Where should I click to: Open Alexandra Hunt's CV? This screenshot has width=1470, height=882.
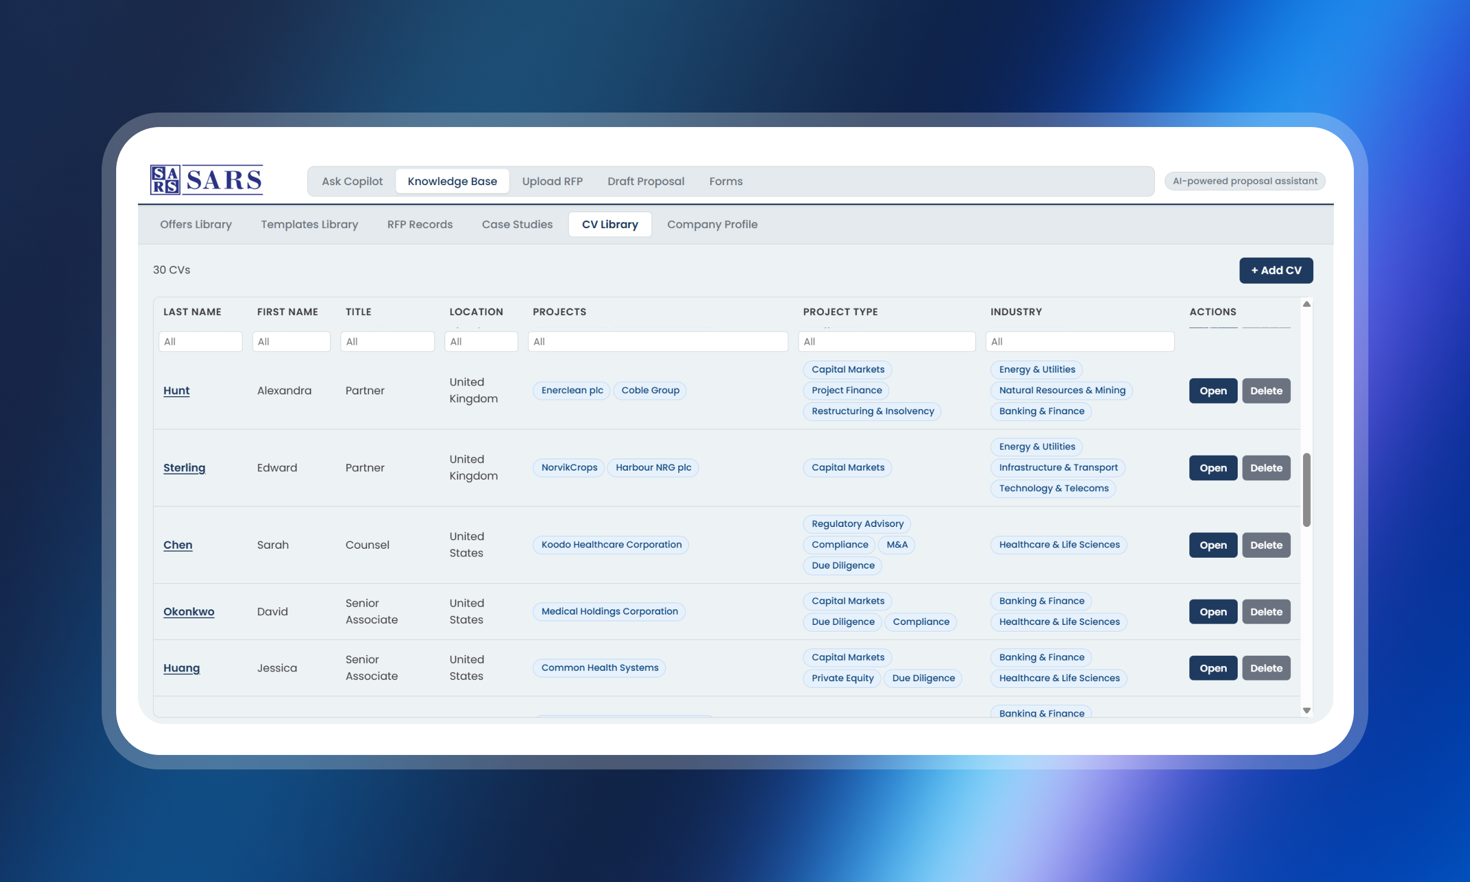tap(1213, 391)
